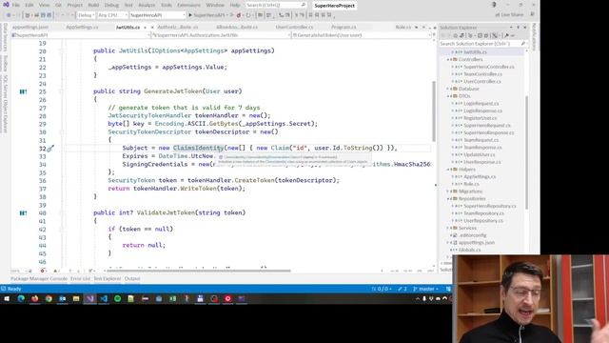Click the screwdriver quick actions icon on line 32
Viewport: 609px width, 343px height.
pyautogui.click(x=50, y=149)
